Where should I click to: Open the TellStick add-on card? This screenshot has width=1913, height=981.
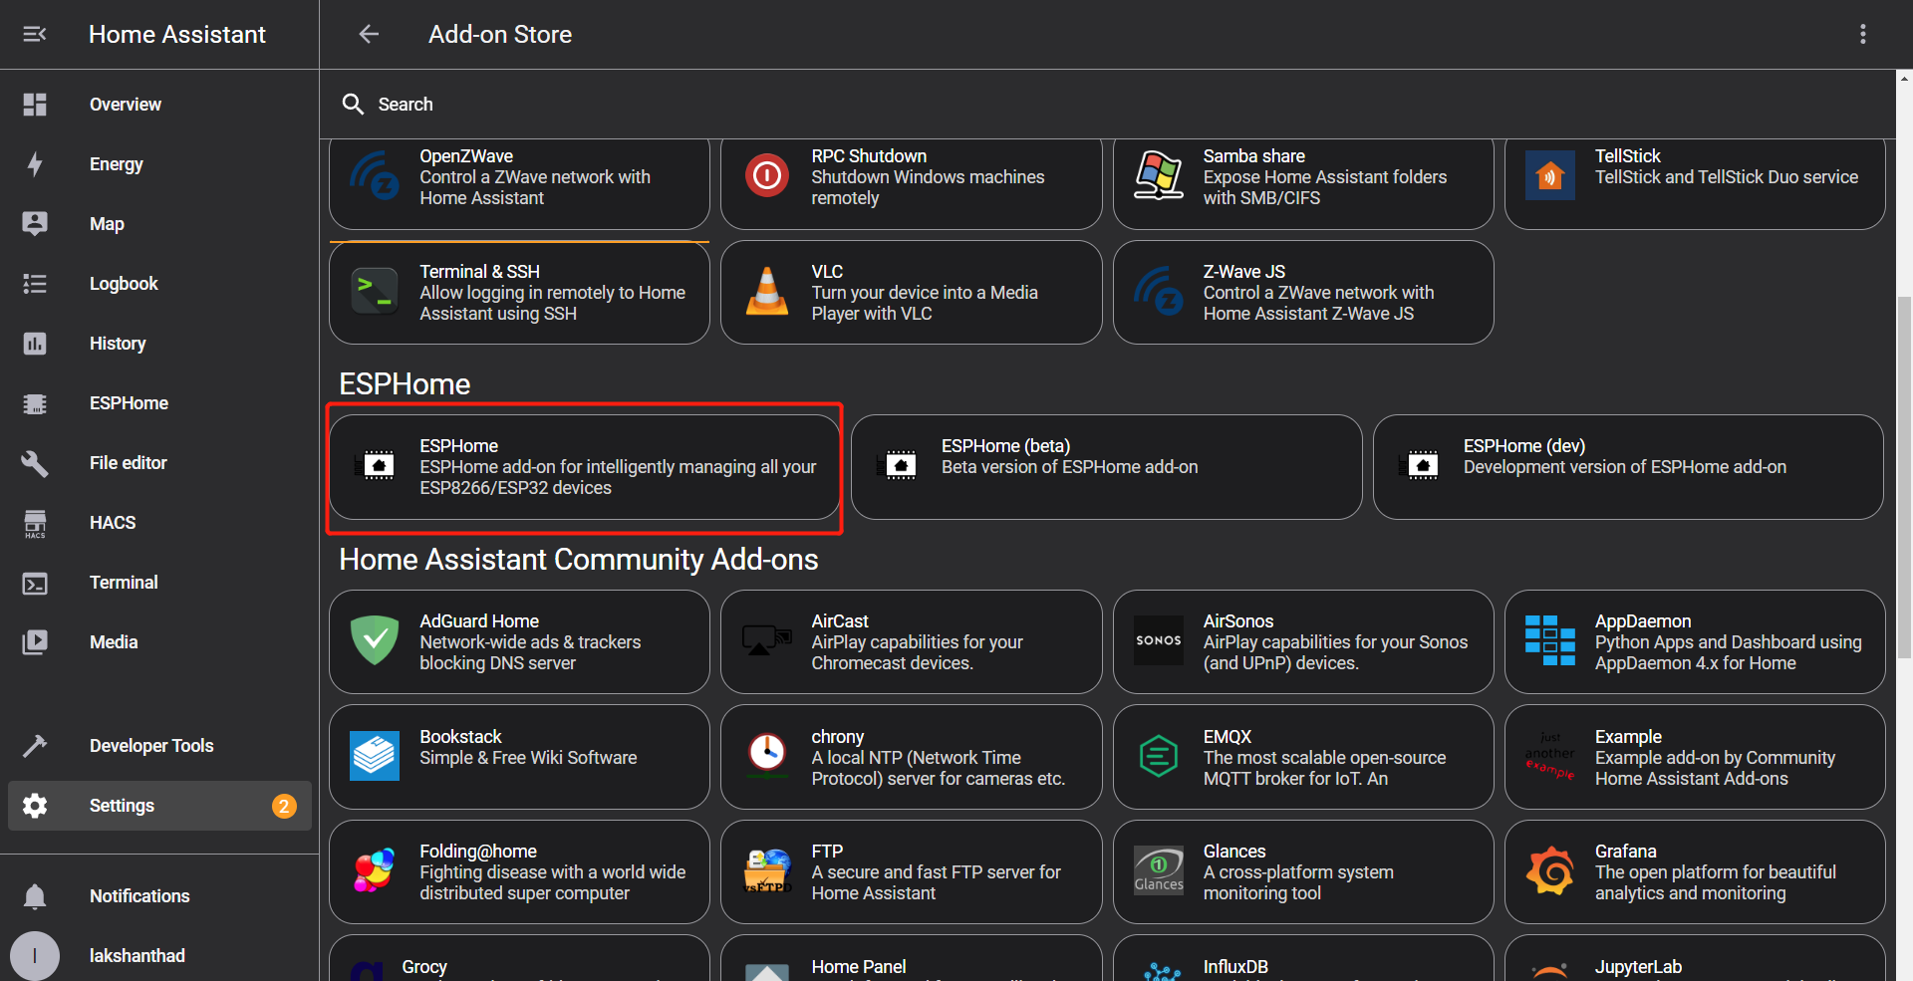pos(1695,183)
